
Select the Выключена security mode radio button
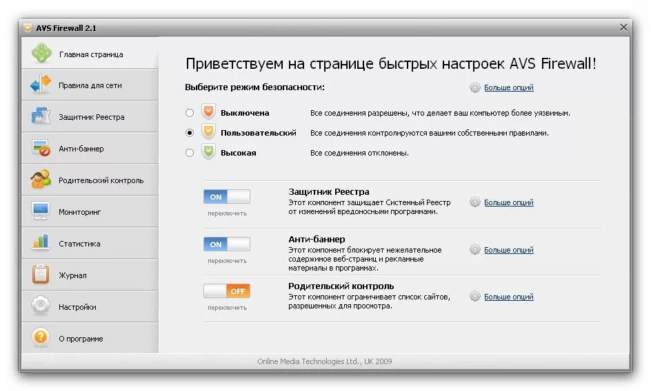190,113
